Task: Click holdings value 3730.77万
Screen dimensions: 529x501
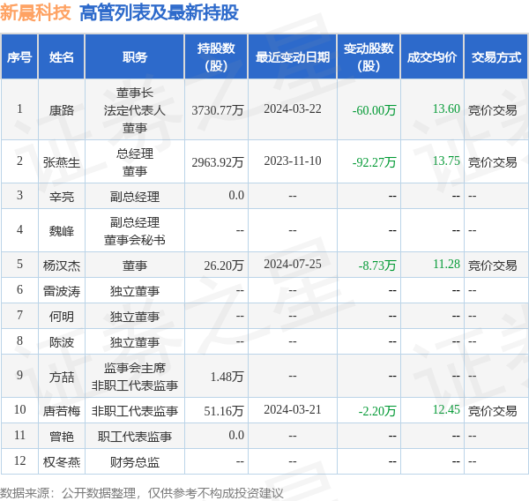Action: coord(218,110)
